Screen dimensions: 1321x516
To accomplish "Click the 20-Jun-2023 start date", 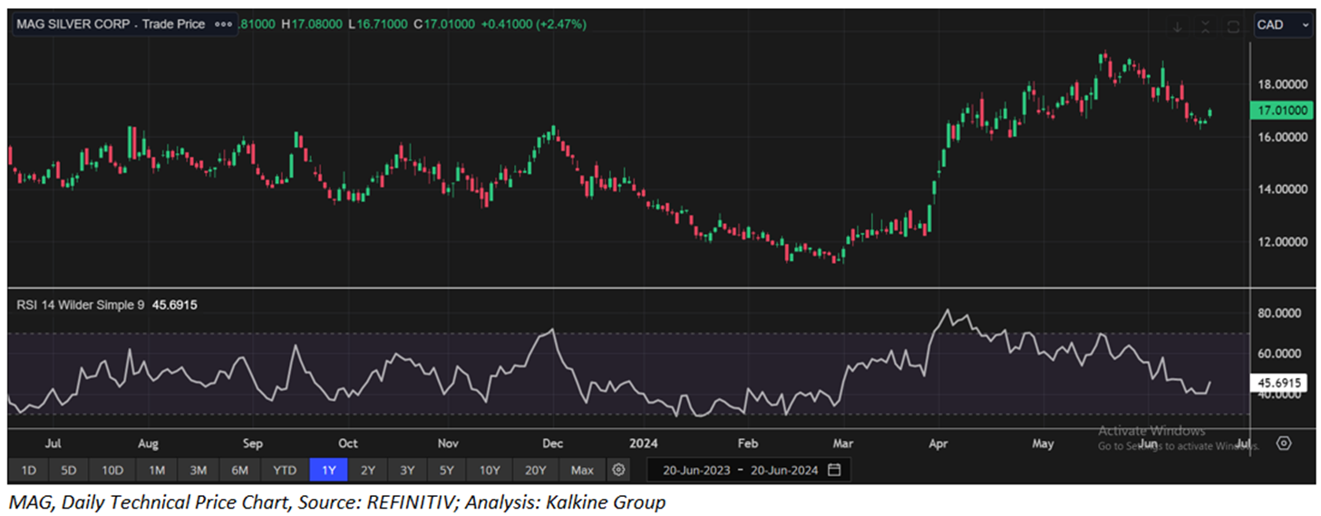I will coord(696,470).
